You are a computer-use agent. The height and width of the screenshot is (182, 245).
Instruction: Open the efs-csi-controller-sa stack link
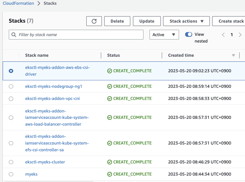click(x=57, y=143)
